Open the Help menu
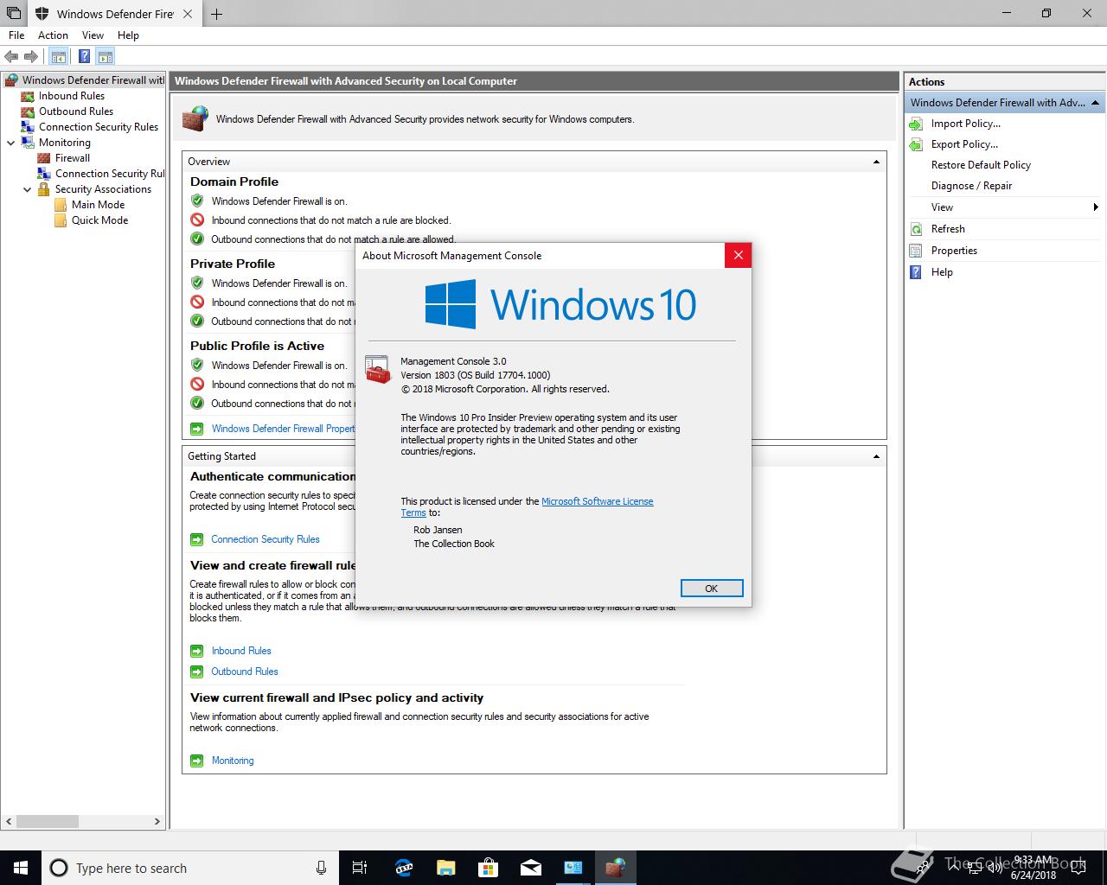This screenshot has width=1107, height=885. click(128, 35)
